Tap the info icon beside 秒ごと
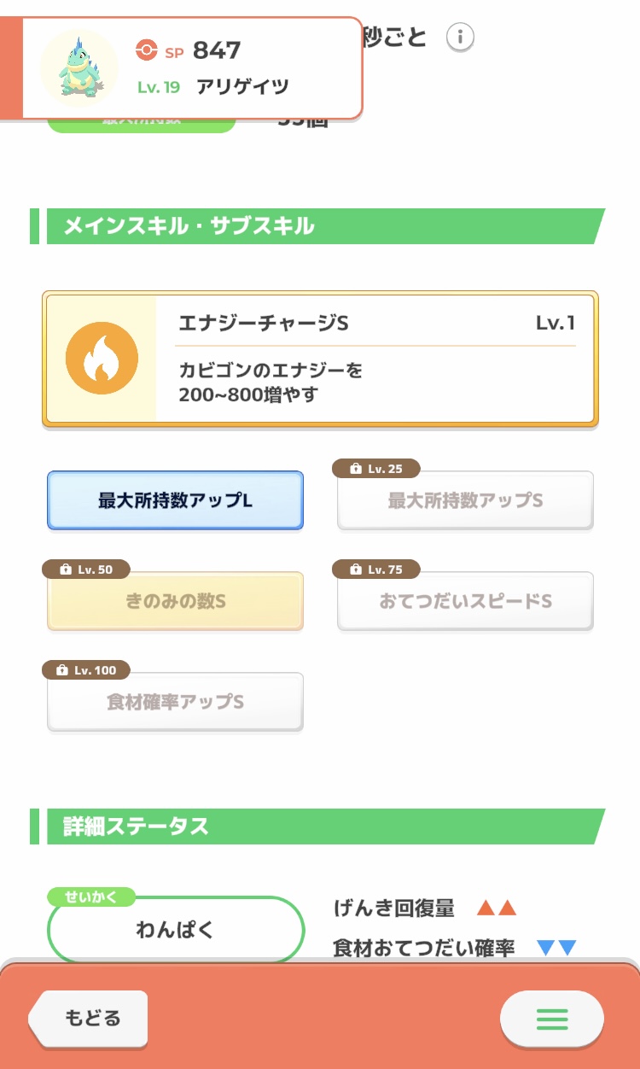 pos(460,38)
